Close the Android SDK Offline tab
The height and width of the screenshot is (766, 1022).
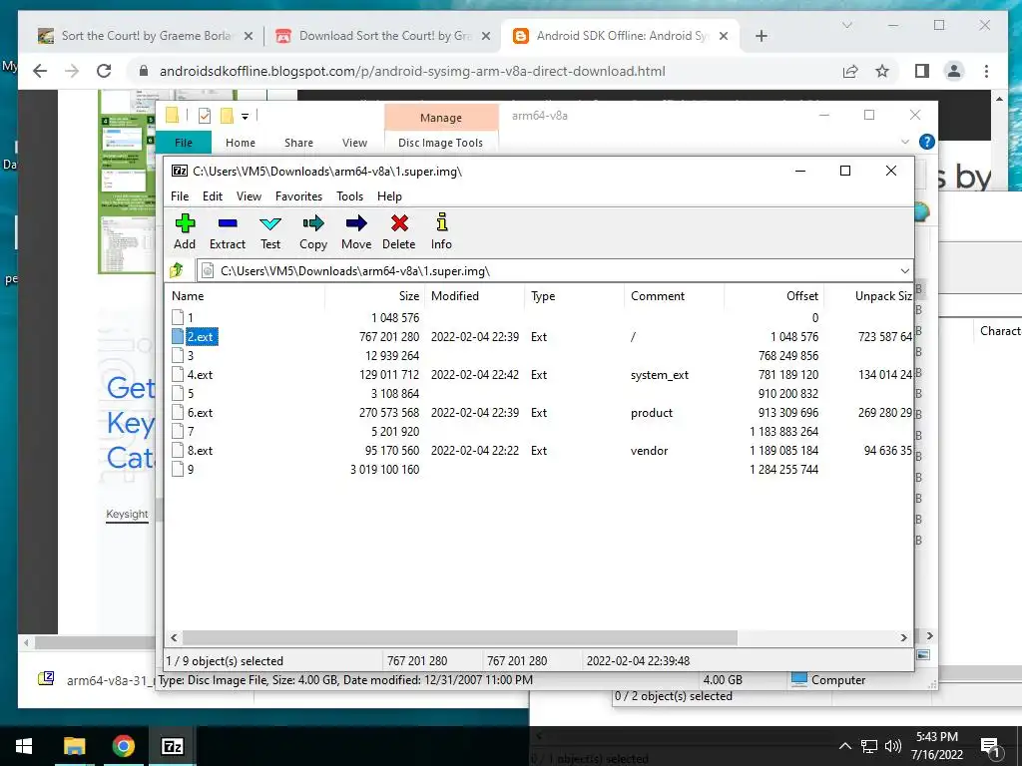pos(724,36)
